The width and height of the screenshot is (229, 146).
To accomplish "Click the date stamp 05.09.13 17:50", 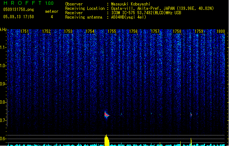I will (x=19, y=17).
